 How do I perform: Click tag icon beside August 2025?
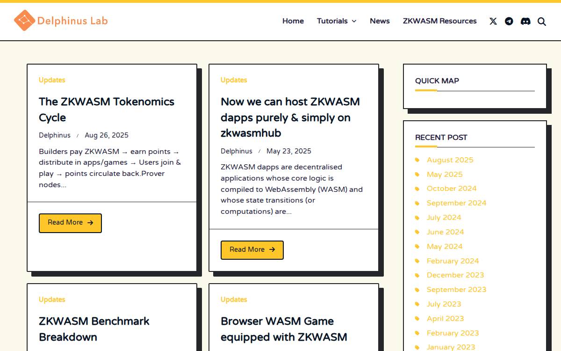point(417,160)
